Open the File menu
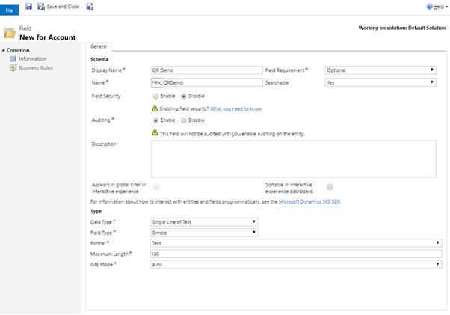Viewport: 450px width, 315px height. pyautogui.click(x=10, y=10)
